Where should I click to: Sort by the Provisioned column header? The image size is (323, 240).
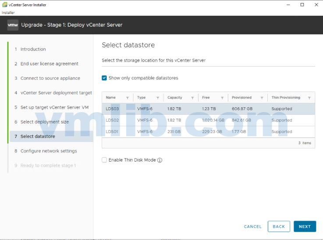[241, 98]
